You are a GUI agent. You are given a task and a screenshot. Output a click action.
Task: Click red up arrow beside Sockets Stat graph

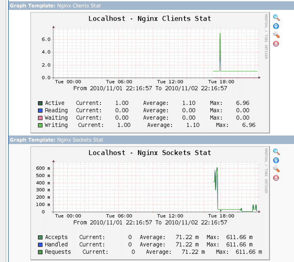276,178
